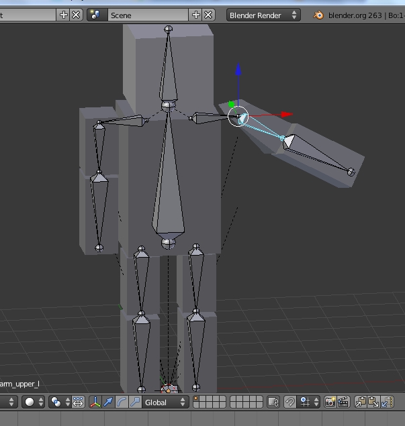
Task: Render an OpenGL image of the viewport
Action: tap(330, 402)
